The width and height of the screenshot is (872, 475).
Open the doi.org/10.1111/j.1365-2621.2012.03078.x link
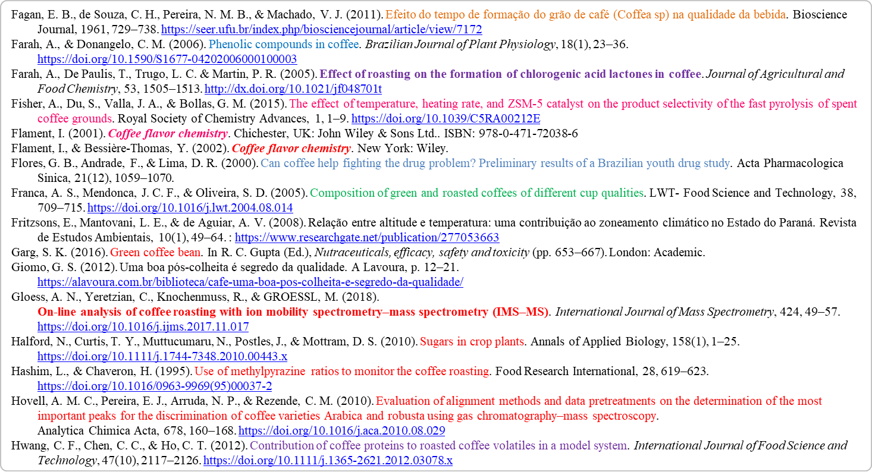[x=328, y=460]
